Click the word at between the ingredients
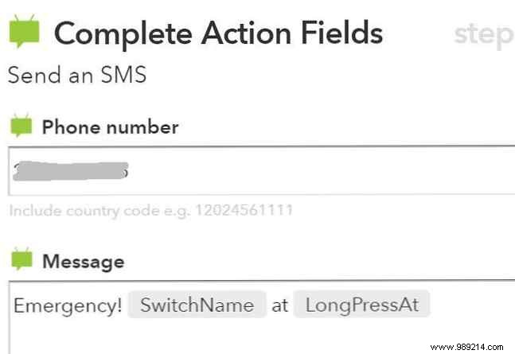The image size is (515, 354). (x=279, y=305)
